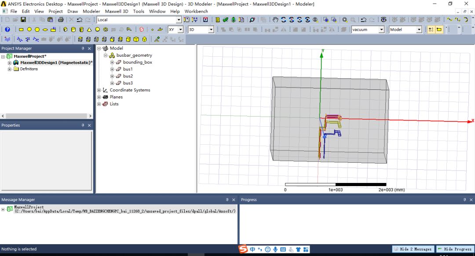This screenshot has height=256, width=475.
Task: Open the Model selection mode dropdown
Action: click(x=419, y=29)
